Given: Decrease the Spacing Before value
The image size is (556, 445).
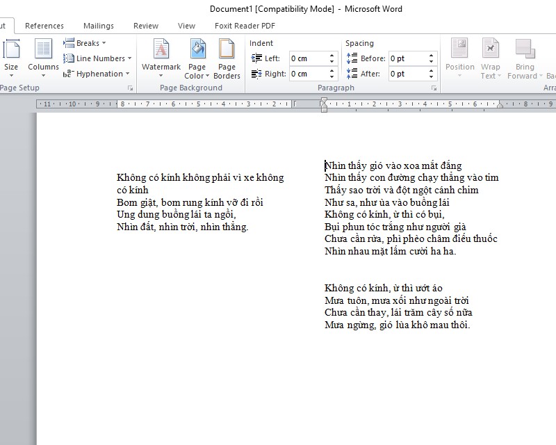Looking at the screenshot, I should [431, 62].
